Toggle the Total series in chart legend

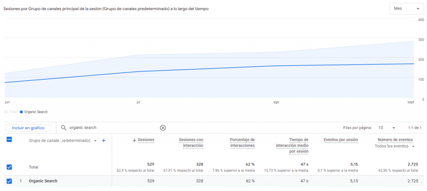tap(12, 112)
